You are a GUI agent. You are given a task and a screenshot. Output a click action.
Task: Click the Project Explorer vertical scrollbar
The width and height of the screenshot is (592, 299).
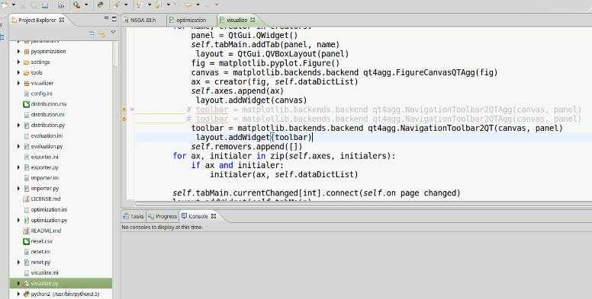[x=116, y=170]
